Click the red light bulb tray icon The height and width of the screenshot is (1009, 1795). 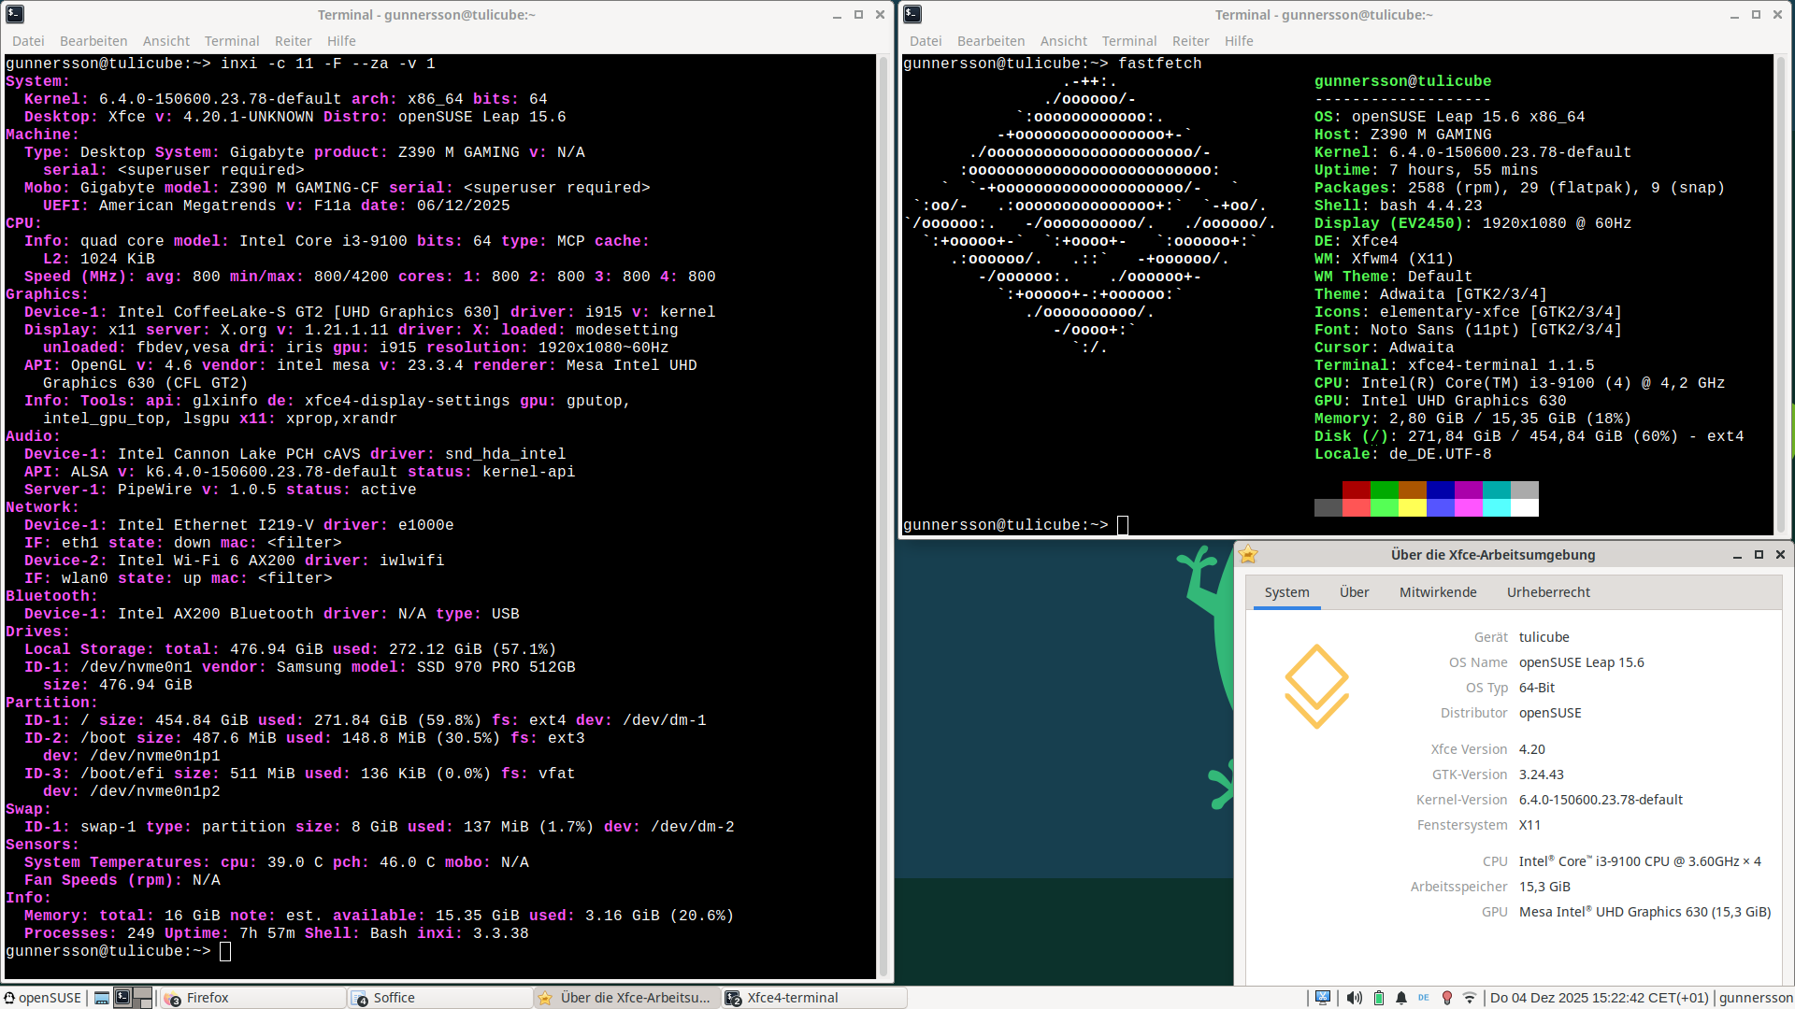[x=1447, y=998]
